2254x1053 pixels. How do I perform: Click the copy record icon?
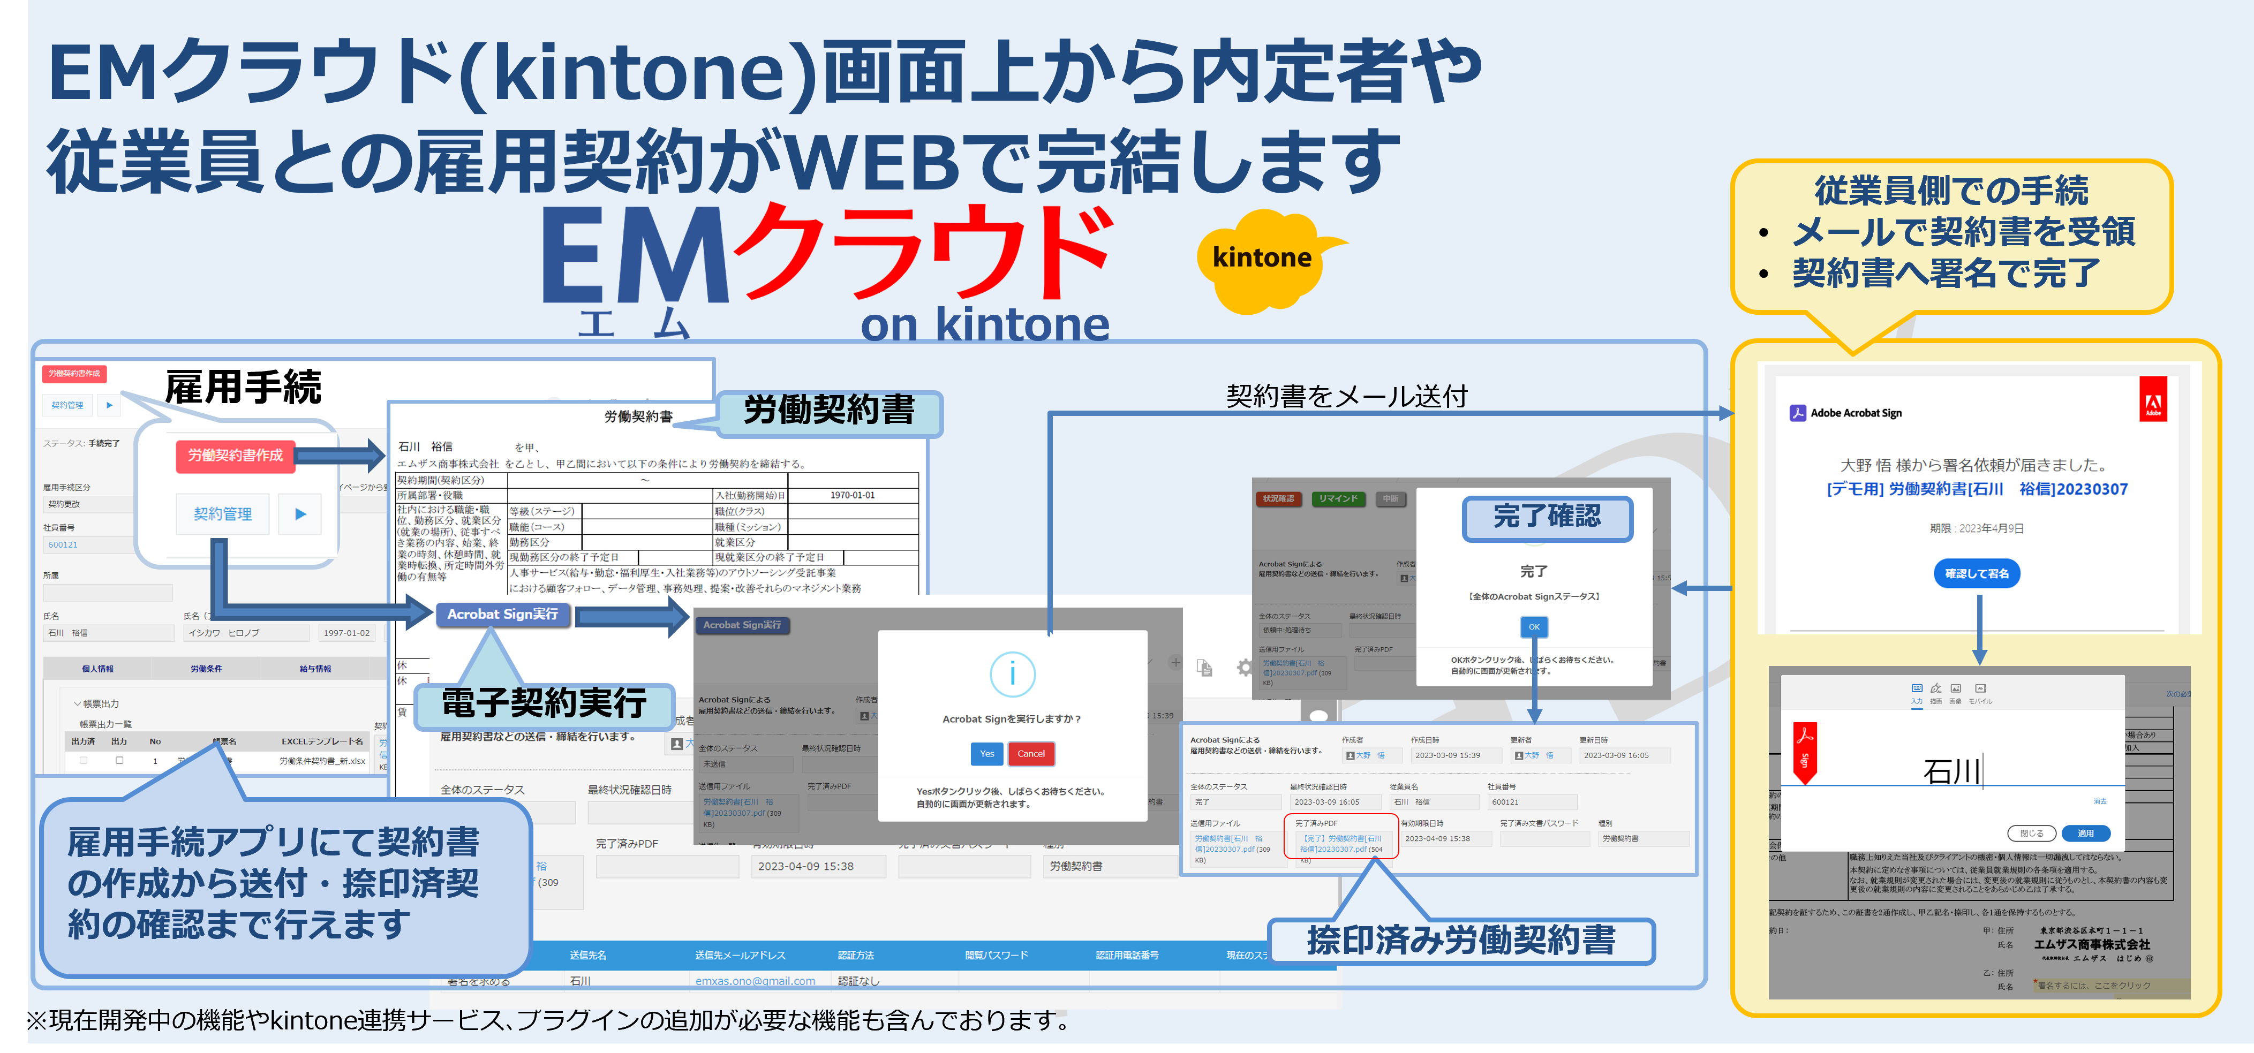[x=1205, y=668]
